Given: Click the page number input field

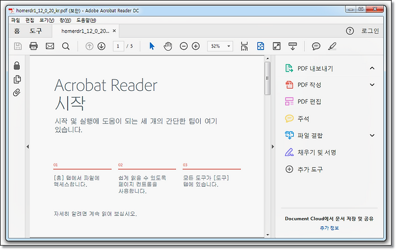Looking at the screenshot, I should tap(118, 46).
